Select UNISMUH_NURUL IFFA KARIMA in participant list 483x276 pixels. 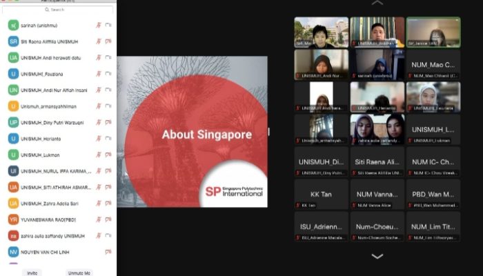pos(54,170)
